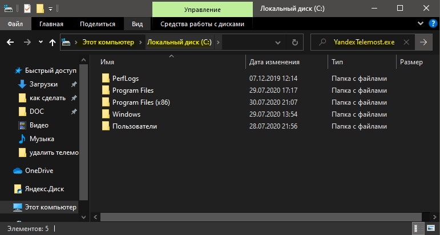This screenshot has height=235, width=440.
Task: Open Видео in the navigation pane
Action: point(39,125)
